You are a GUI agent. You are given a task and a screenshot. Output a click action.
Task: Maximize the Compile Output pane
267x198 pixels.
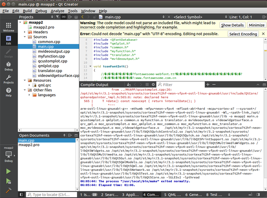coord(264,84)
